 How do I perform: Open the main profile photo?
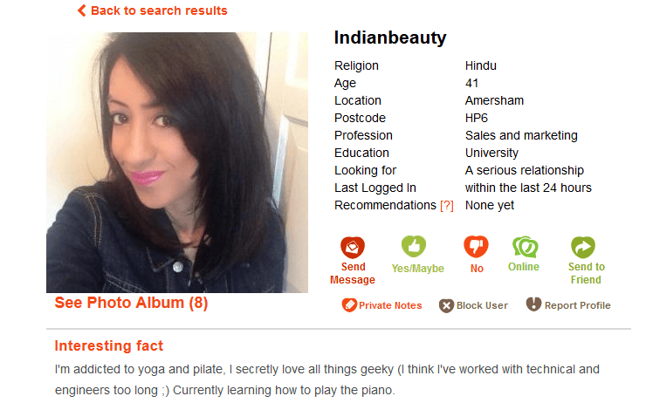[x=177, y=162]
